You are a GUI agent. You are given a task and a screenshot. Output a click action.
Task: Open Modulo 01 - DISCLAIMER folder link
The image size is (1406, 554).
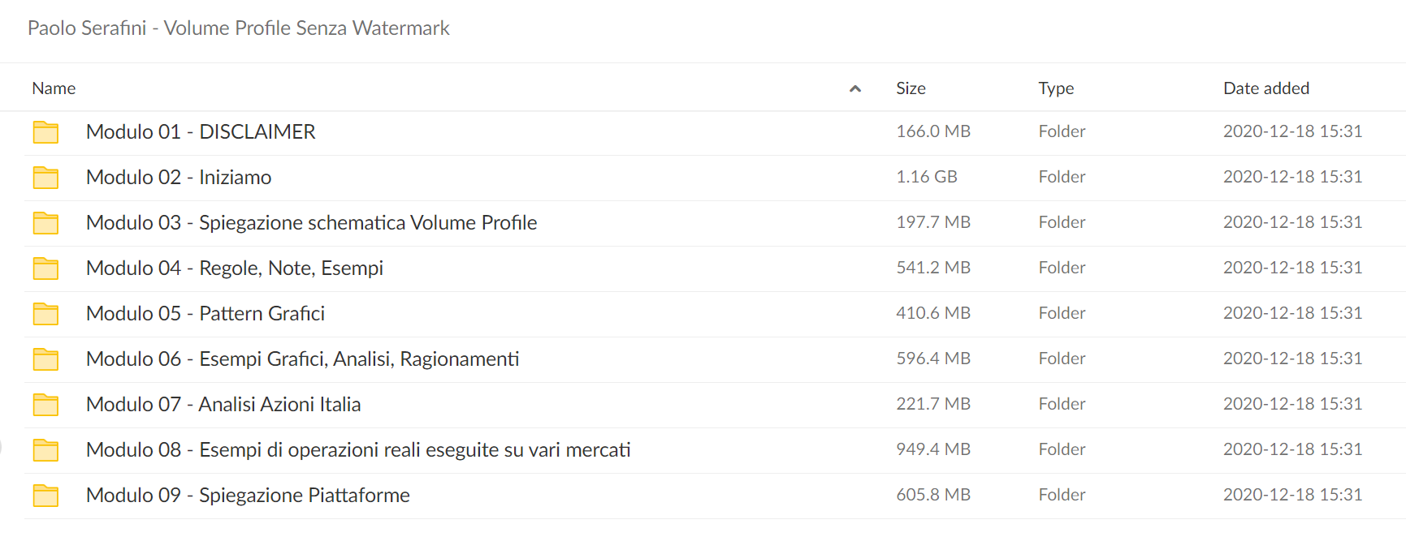pos(201,131)
